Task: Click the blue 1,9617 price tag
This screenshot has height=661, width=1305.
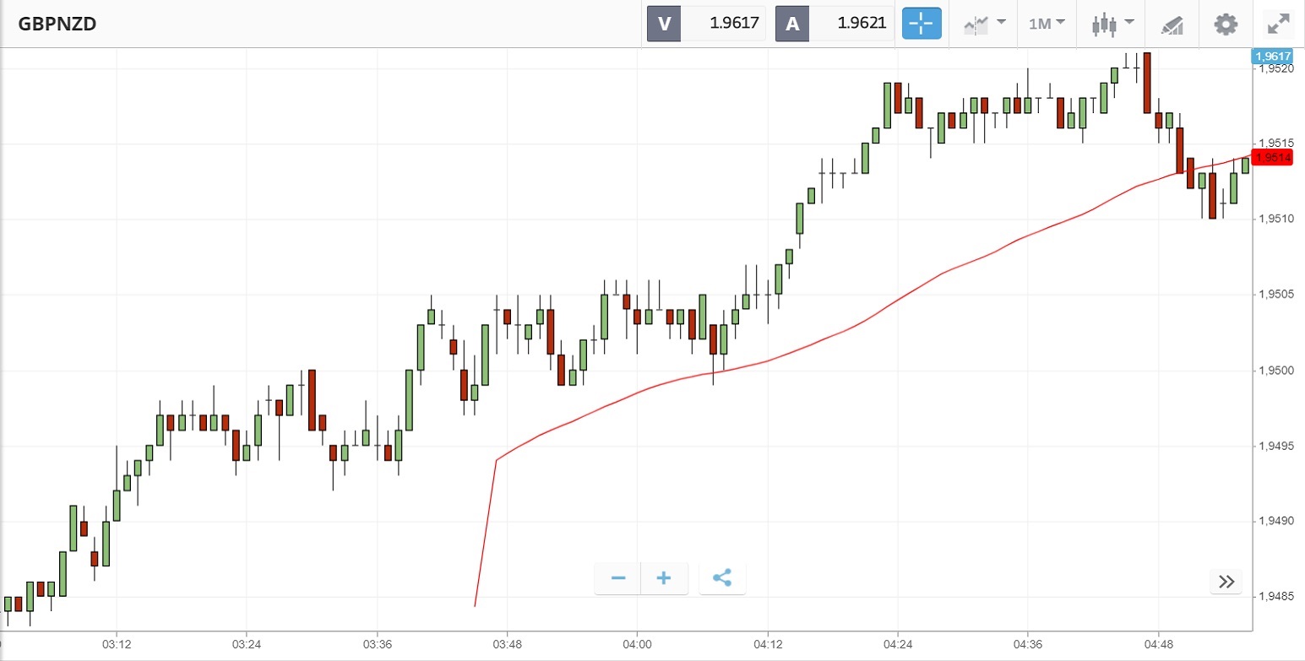Action: [x=1272, y=57]
